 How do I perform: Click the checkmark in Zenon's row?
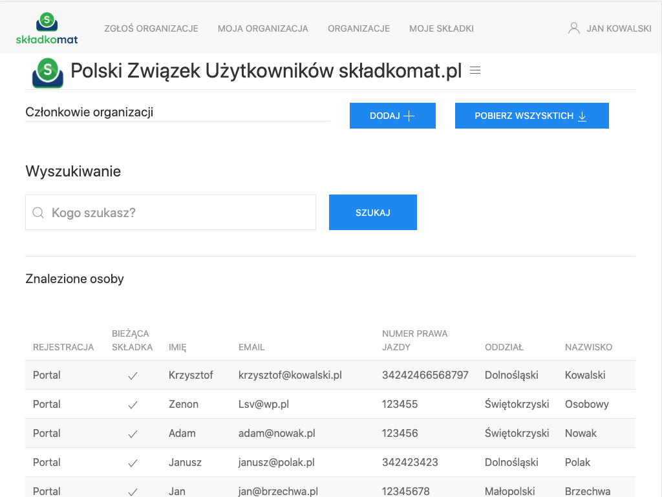[x=133, y=405]
